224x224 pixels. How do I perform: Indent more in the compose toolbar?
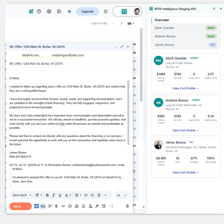99,195
